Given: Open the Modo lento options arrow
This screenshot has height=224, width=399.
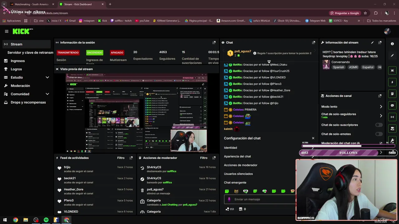Looking at the screenshot, I should coord(381,107).
